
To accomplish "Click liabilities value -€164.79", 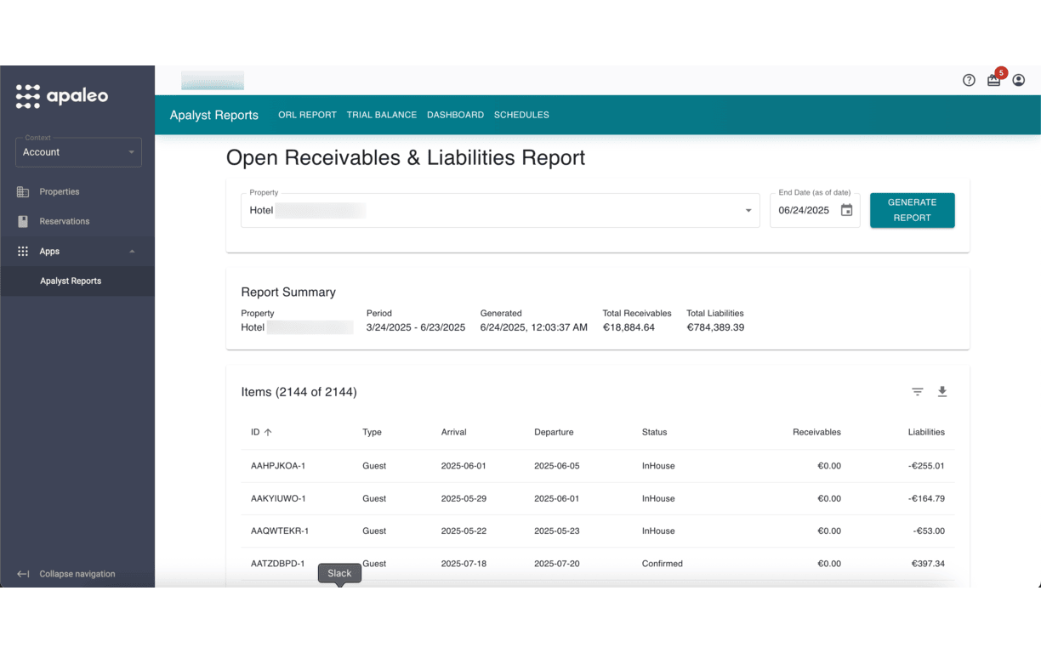I will [926, 498].
